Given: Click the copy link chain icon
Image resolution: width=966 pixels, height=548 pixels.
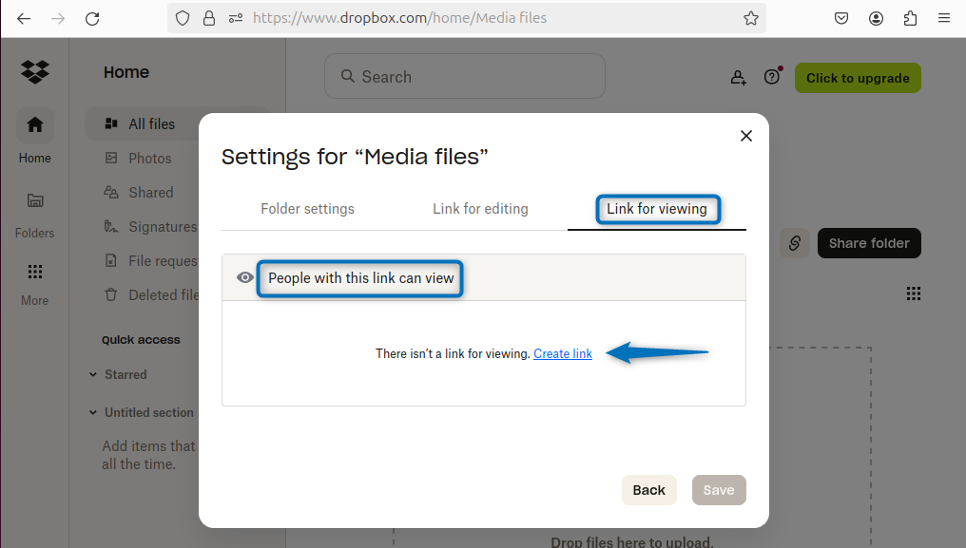Looking at the screenshot, I should pos(795,243).
